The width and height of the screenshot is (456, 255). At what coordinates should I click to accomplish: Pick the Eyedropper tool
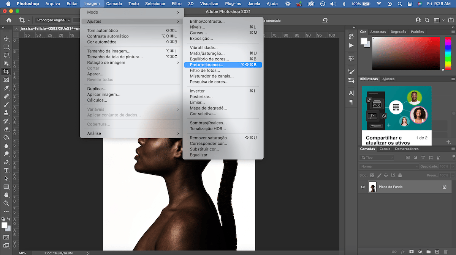pyautogui.click(x=6, y=88)
